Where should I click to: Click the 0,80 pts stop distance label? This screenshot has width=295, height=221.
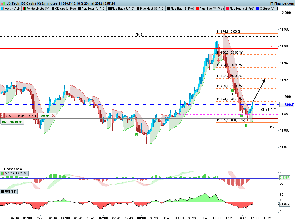(44, 116)
